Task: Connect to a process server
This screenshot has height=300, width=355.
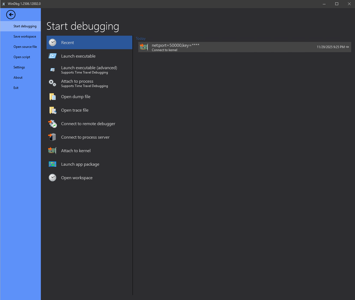Action: coord(85,137)
